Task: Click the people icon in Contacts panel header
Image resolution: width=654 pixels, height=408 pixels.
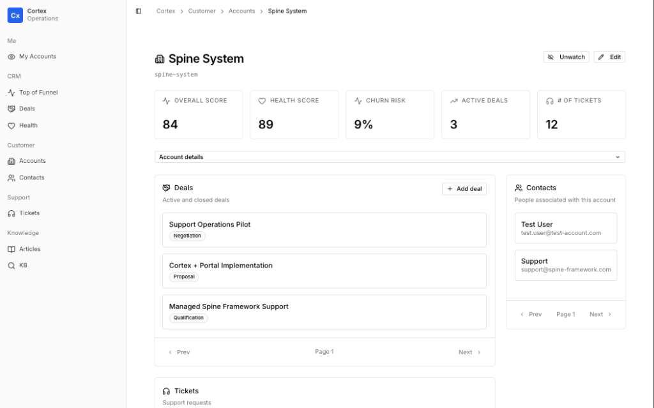Action: click(519, 188)
